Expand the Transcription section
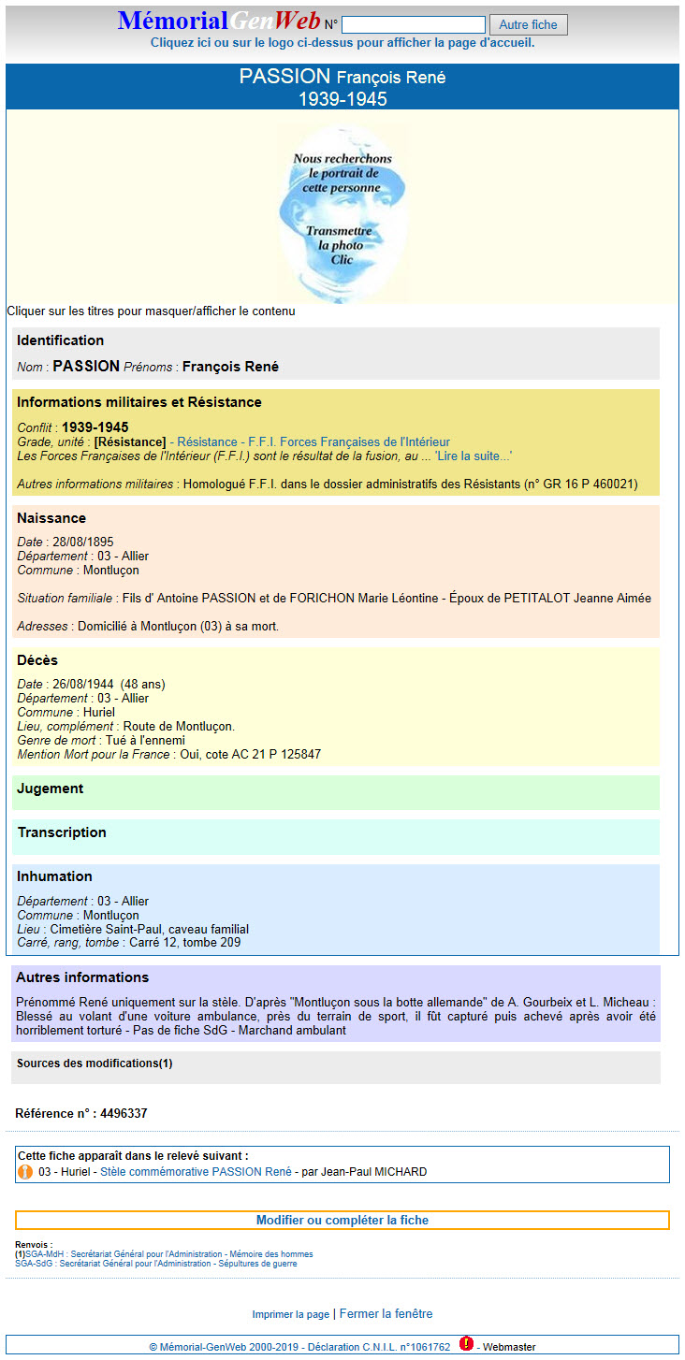The height and width of the screenshot is (1360, 685). pos(62,832)
